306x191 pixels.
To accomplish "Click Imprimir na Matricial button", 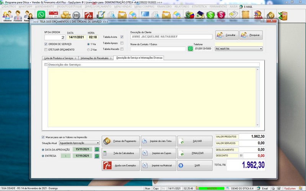I will (x=158, y=165).
